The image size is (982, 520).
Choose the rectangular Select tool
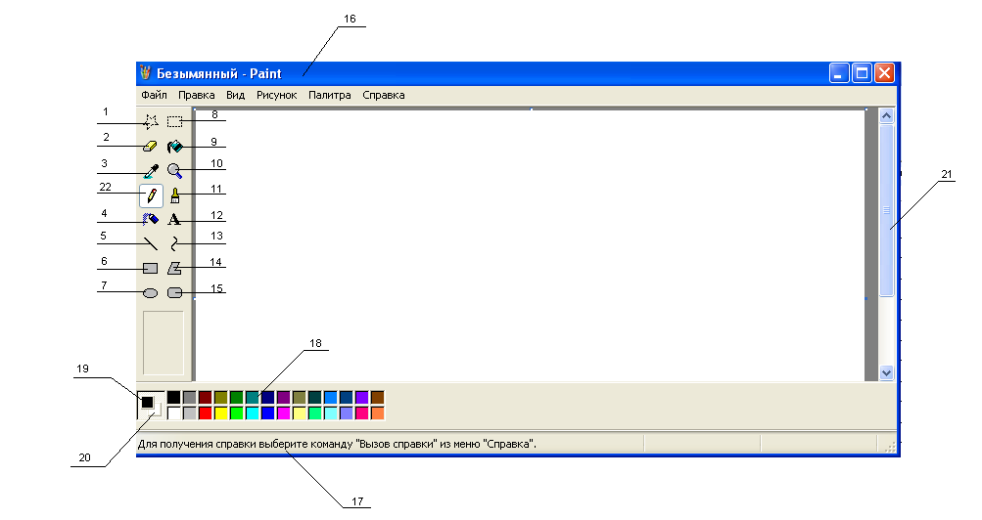174,121
